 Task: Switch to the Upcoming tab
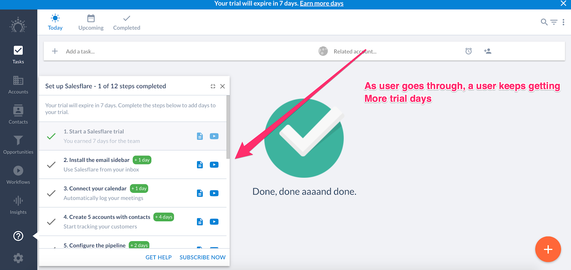coord(91,22)
